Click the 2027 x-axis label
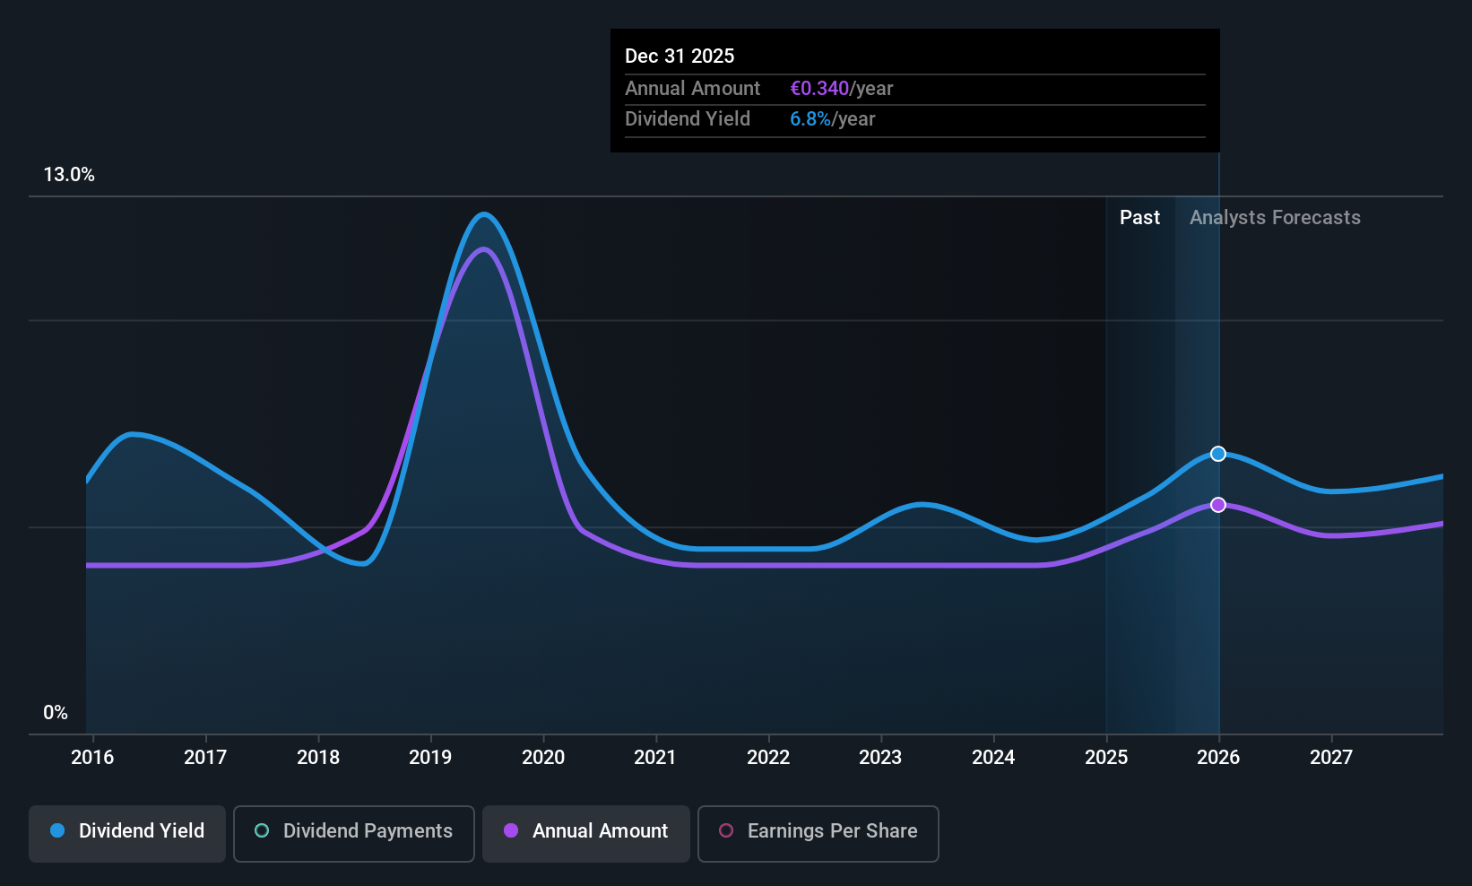The width and height of the screenshot is (1472, 886). click(1331, 757)
